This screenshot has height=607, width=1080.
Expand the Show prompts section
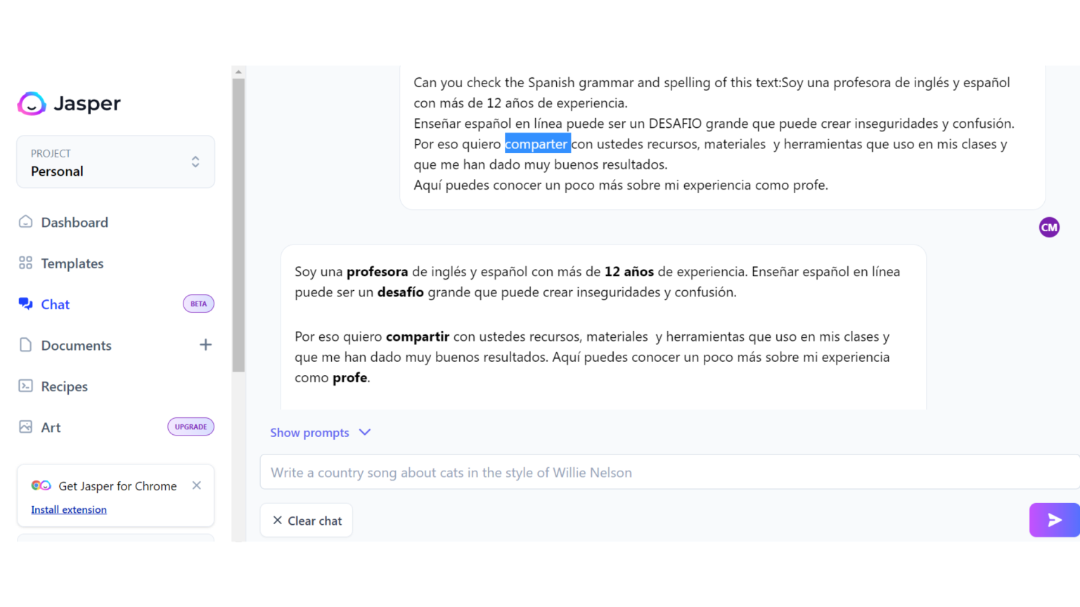tap(309, 432)
